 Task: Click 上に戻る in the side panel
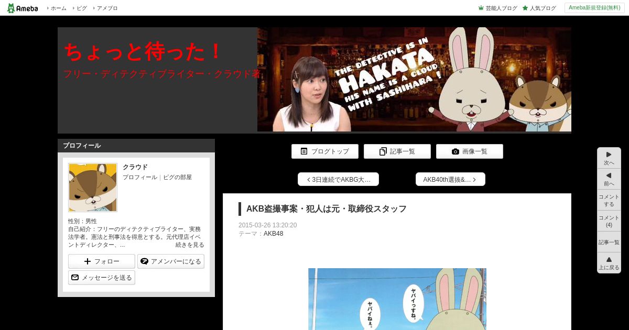pos(609,263)
